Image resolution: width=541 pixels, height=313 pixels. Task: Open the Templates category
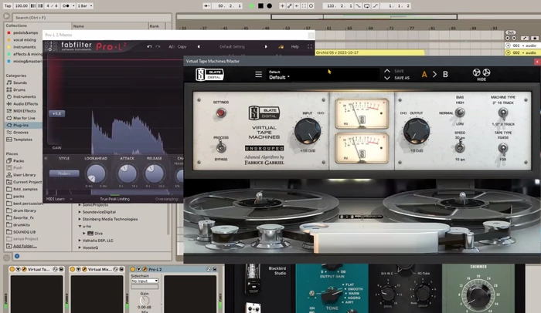(22, 140)
